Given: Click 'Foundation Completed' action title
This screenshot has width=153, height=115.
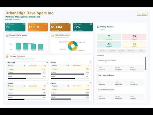Looking at the screenshot, I should (x=106, y=90).
